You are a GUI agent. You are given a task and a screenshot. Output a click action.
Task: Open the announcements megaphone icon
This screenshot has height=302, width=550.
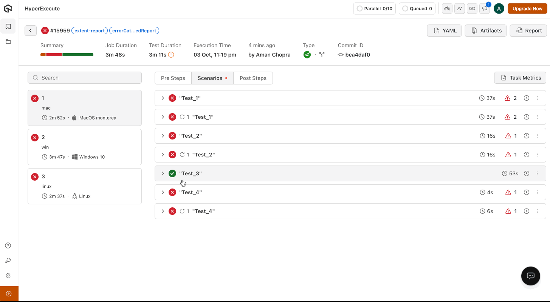pos(484,9)
